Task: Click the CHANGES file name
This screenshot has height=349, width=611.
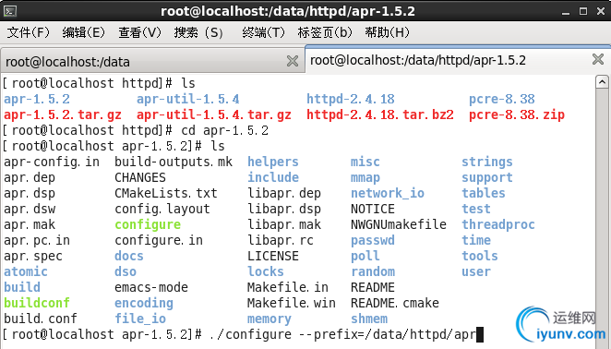Action: [140, 177]
